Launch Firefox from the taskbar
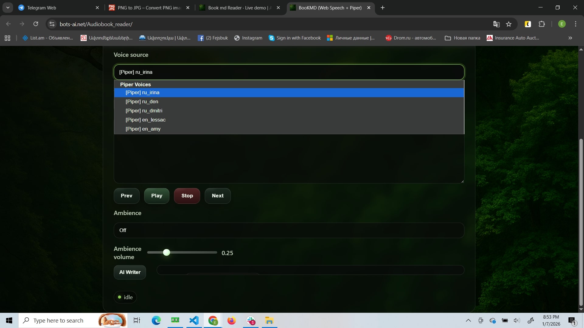This screenshot has height=328, width=584. coord(231,320)
